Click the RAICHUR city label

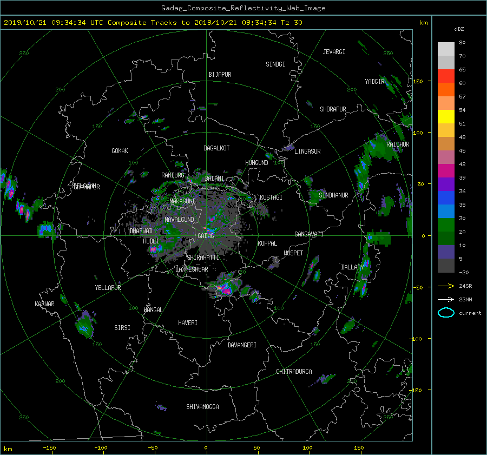pyautogui.click(x=398, y=144)
